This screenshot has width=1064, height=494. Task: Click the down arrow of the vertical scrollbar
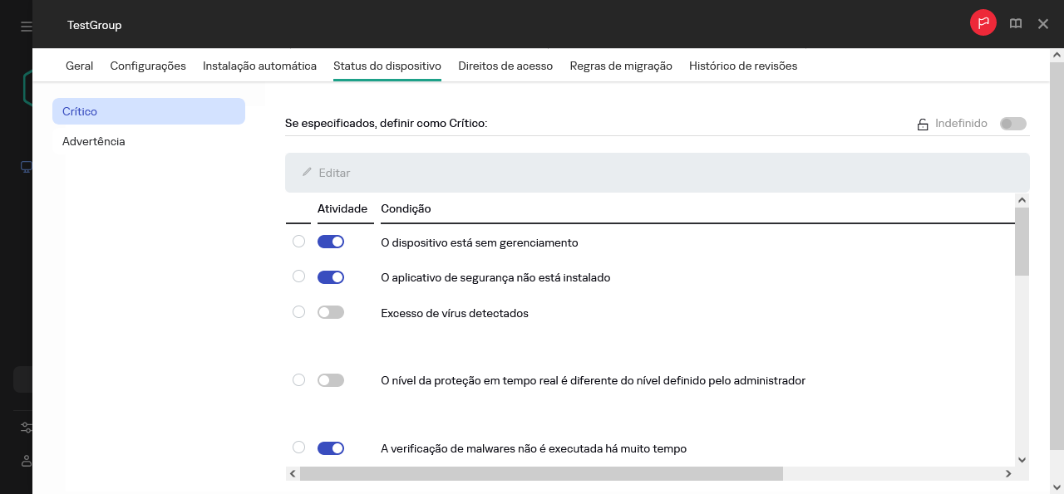1022,459
